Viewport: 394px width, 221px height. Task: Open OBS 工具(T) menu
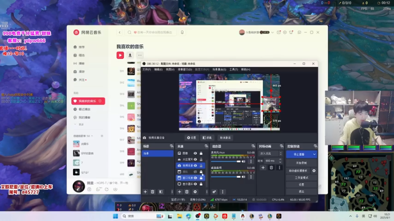tap(233, 69)
